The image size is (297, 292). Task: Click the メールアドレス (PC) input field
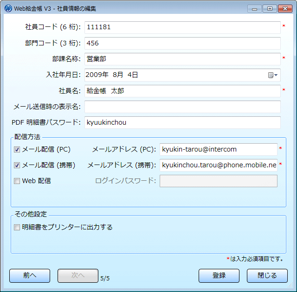click(x=218, y=150)
